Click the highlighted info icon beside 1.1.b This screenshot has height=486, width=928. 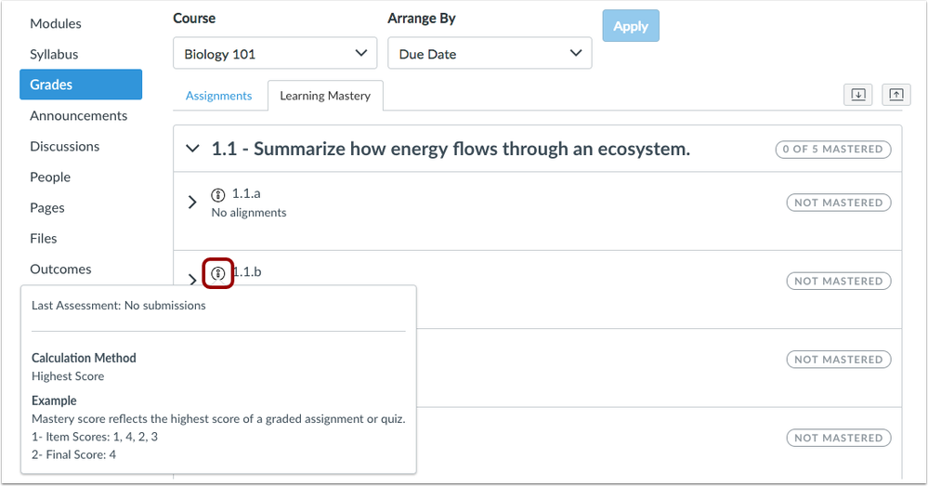pyautogui.click(x=217, y=273)
